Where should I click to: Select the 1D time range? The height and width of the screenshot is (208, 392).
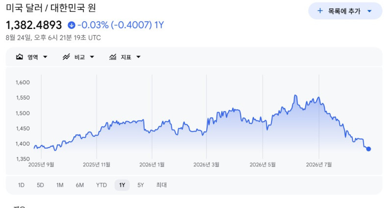tap(21, 185)
